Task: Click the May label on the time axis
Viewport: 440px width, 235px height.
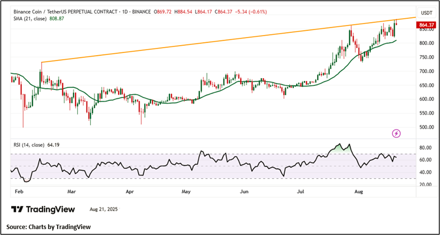Action: pyautogui.click(x=186, y=192)
